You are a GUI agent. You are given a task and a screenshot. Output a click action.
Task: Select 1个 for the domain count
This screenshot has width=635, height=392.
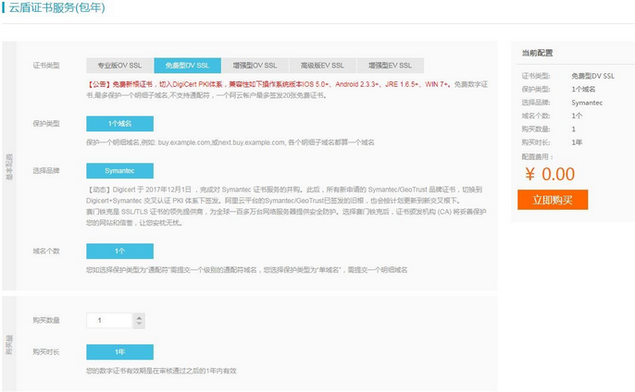[119, 251]
